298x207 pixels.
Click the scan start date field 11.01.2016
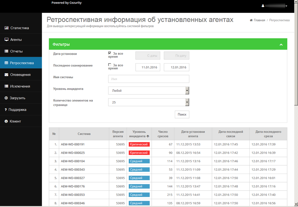148,67
